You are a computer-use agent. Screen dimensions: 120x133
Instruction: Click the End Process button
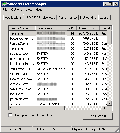tap(98, 116)
